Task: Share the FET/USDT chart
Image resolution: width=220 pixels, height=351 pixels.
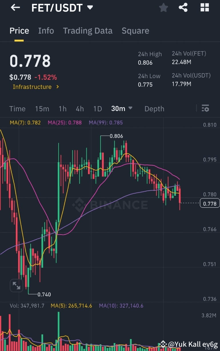Action: coord(183,8)
